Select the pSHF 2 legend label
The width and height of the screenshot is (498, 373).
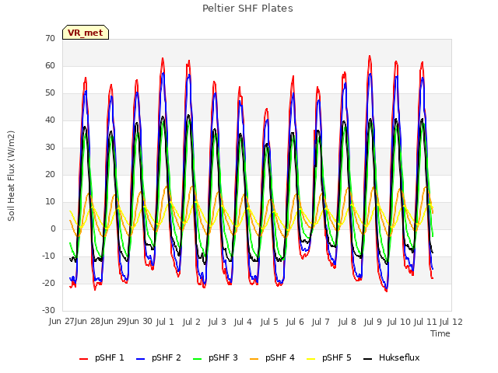tap(167, 357)
